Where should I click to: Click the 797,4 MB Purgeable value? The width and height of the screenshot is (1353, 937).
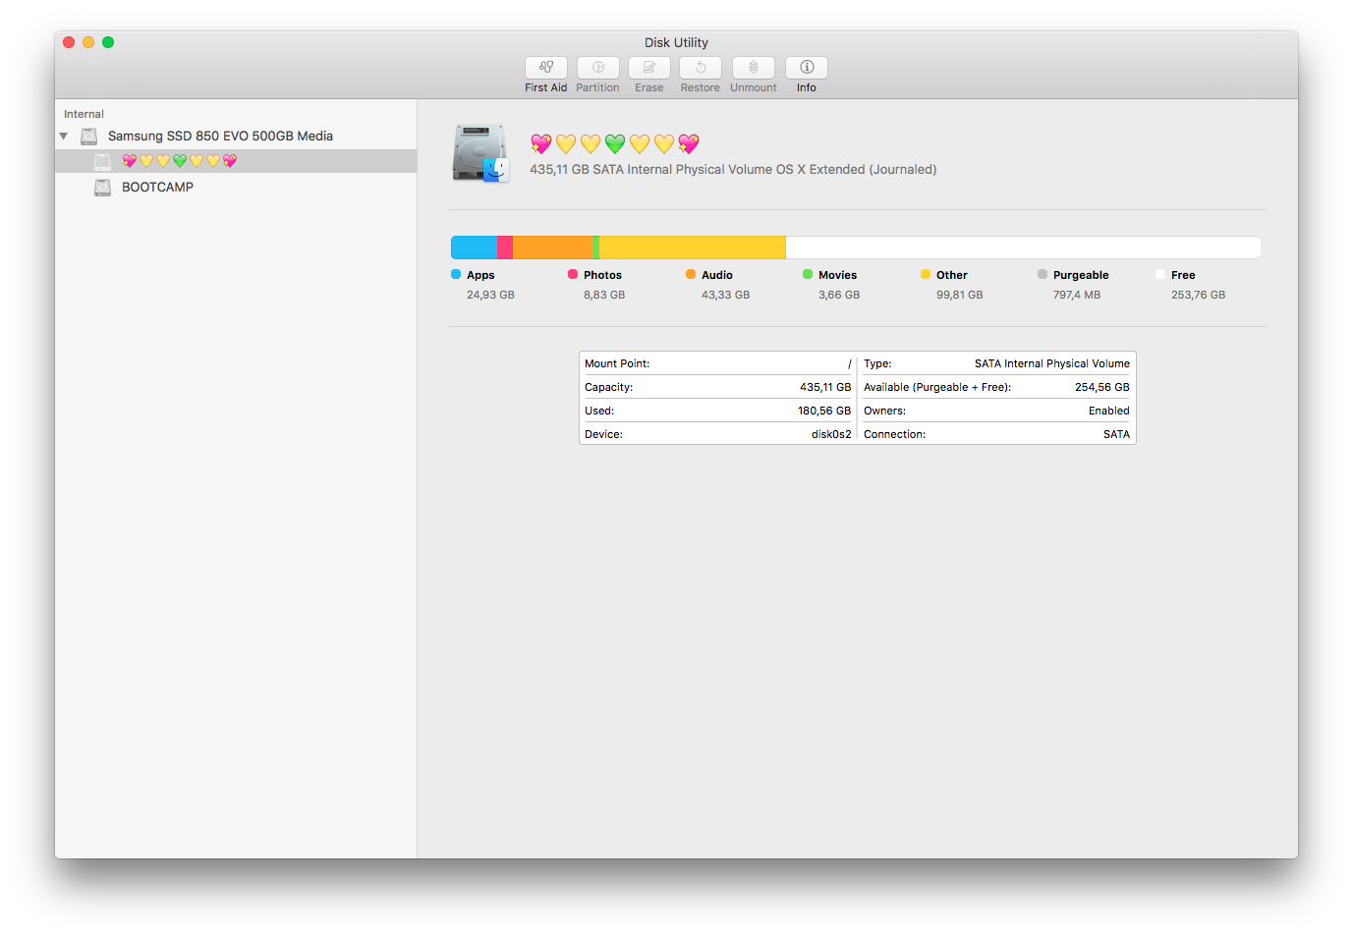click(1077, 295)
